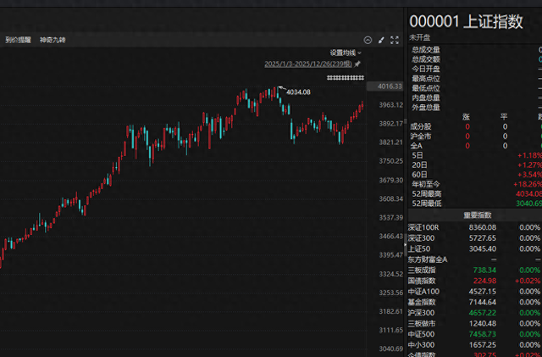
Task: Open the 到价提醒 tab
Action: pos(18,40)
